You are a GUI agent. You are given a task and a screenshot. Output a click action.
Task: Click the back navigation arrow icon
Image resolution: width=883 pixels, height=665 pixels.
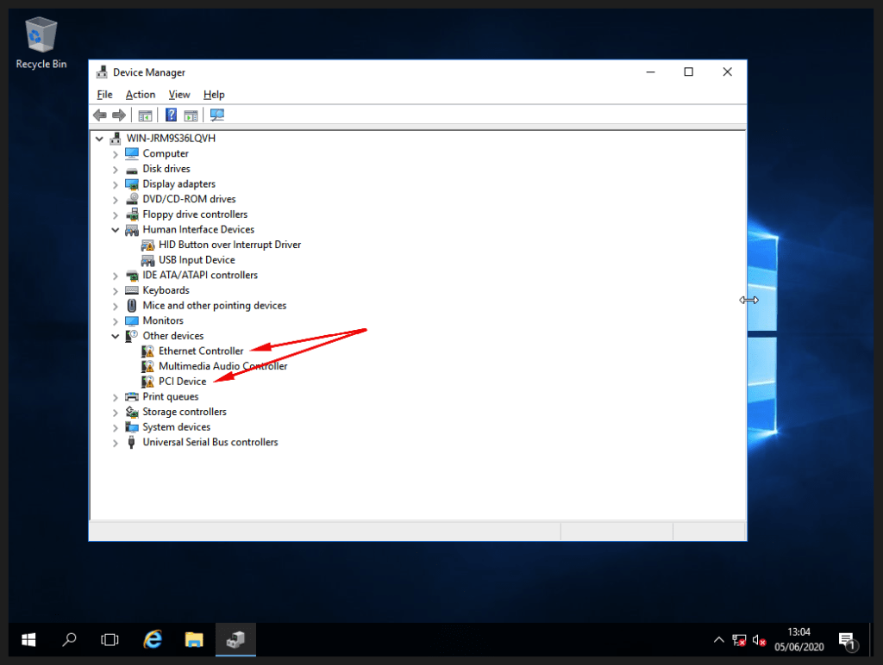click(x=100, y=115)
